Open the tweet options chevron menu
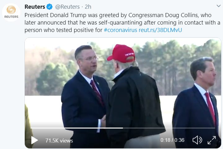 pos(218,6)
